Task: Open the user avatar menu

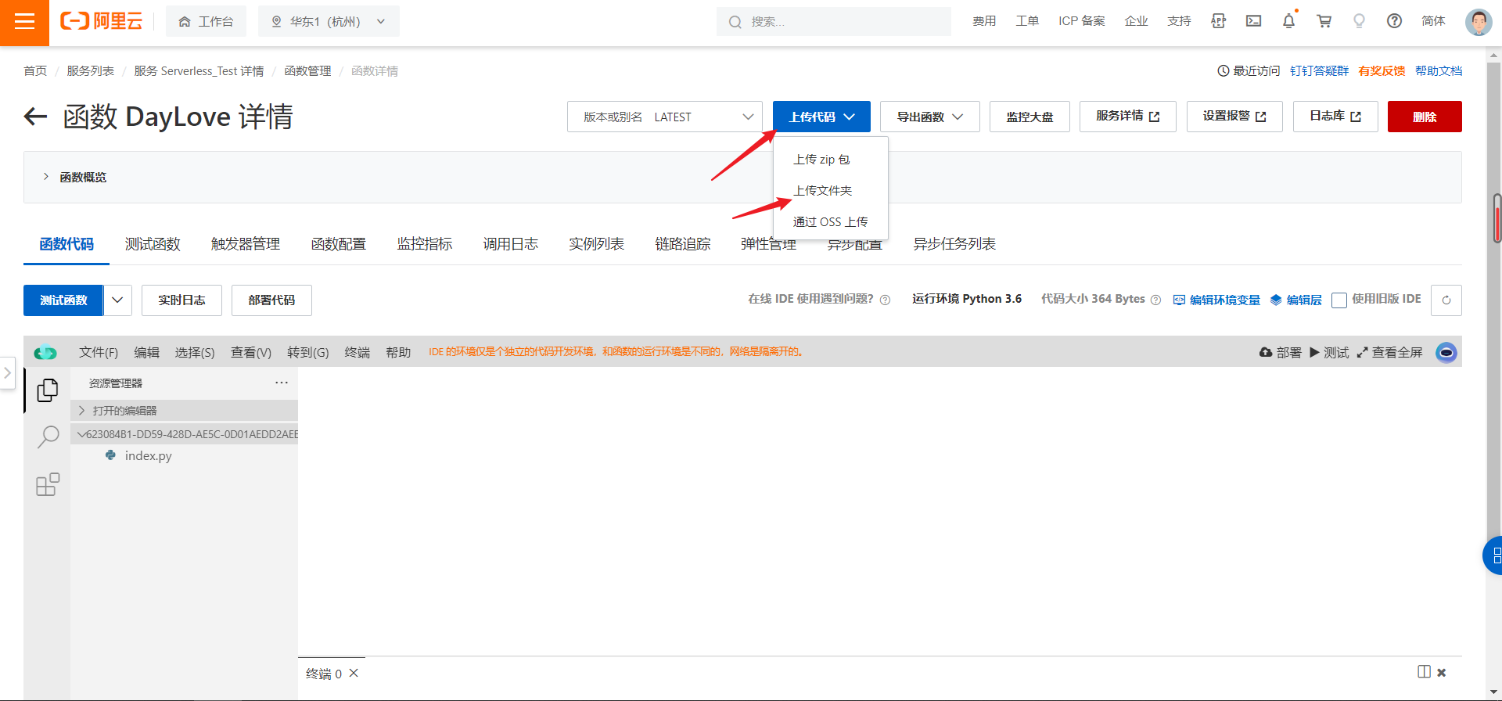Action: [1478, 22]
